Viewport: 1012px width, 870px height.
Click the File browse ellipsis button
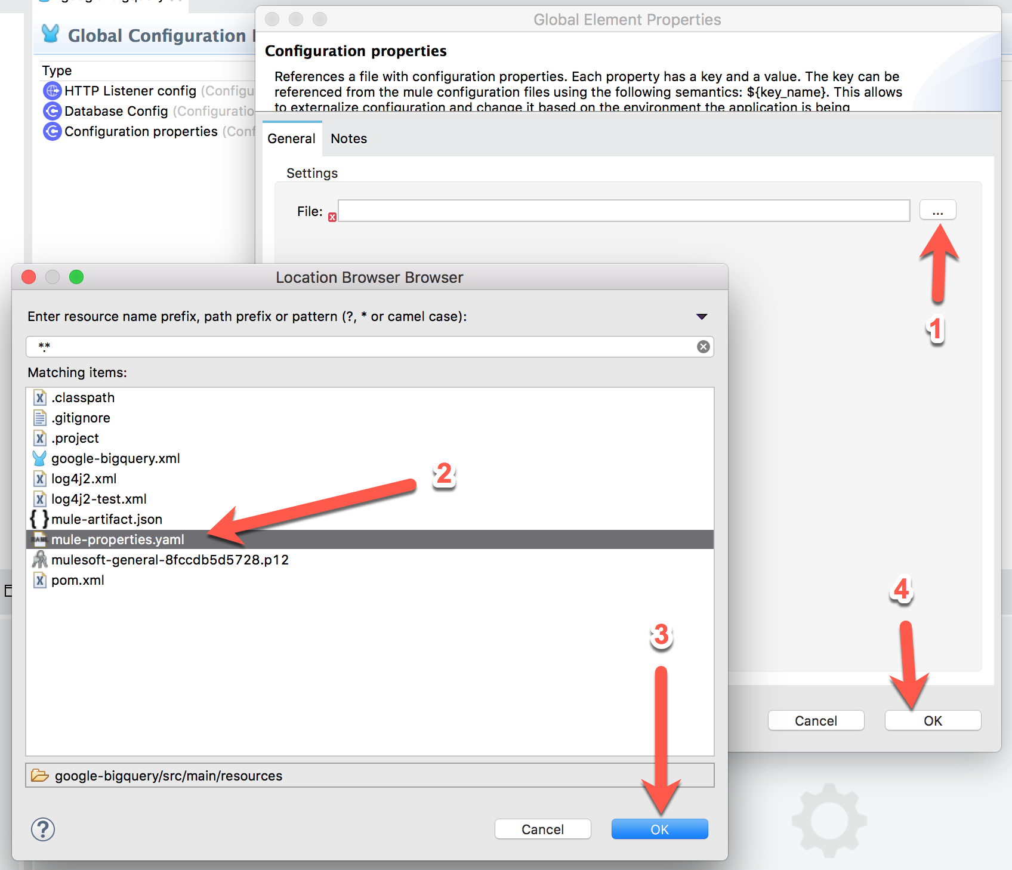tap(938, 210)
